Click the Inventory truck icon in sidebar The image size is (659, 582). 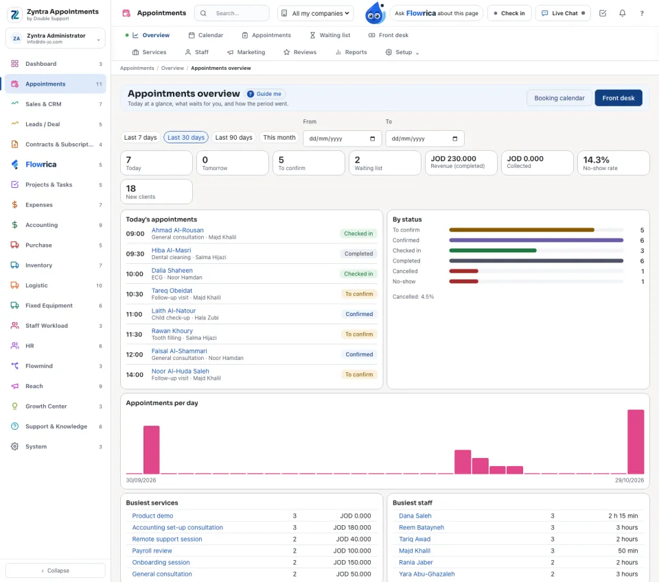pyautogui.click(x=14, y=265)
